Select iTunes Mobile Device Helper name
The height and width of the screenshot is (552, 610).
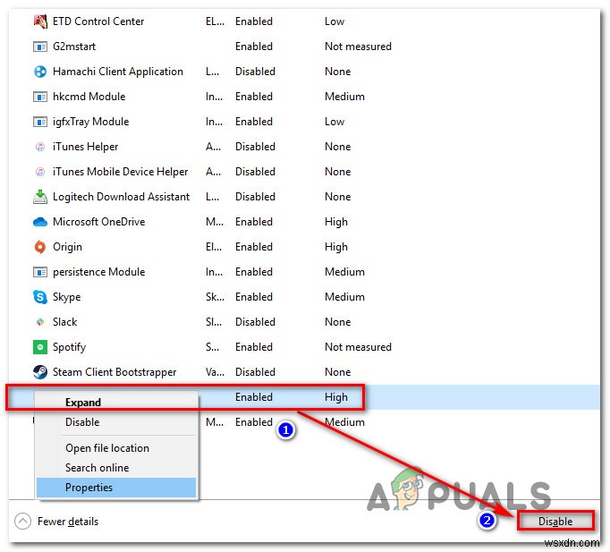coord(120,172)
